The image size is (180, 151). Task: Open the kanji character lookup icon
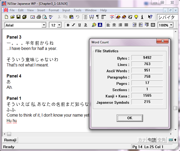point(112,17)
